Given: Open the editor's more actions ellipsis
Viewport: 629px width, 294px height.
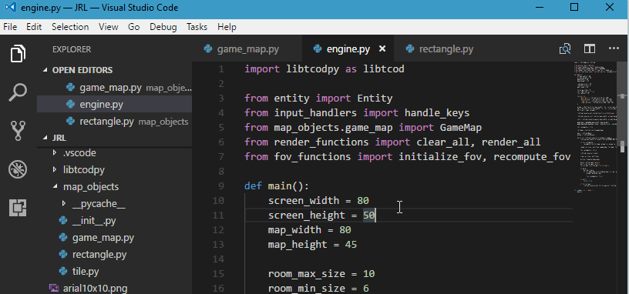Looking at the screenshot, I should (x=614, y=48).
